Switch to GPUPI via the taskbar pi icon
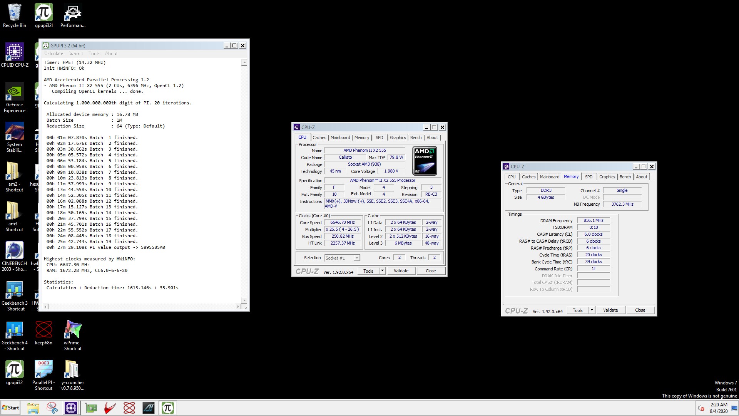Viewport: 739px width, 416px height. pyautogui.click(x=168, y=408)
